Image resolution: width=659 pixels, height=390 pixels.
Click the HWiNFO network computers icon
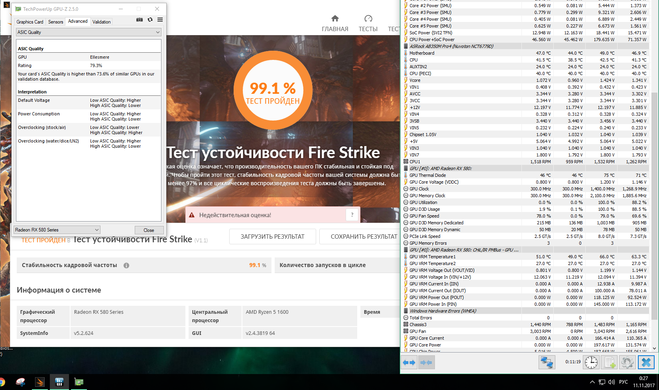547,362
